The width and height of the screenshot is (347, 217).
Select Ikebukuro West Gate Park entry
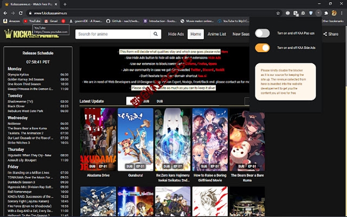coord(25,111)
